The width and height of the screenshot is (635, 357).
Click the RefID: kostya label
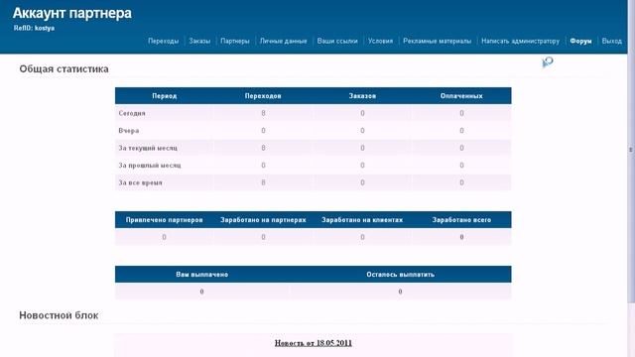(x=34, y=28)
